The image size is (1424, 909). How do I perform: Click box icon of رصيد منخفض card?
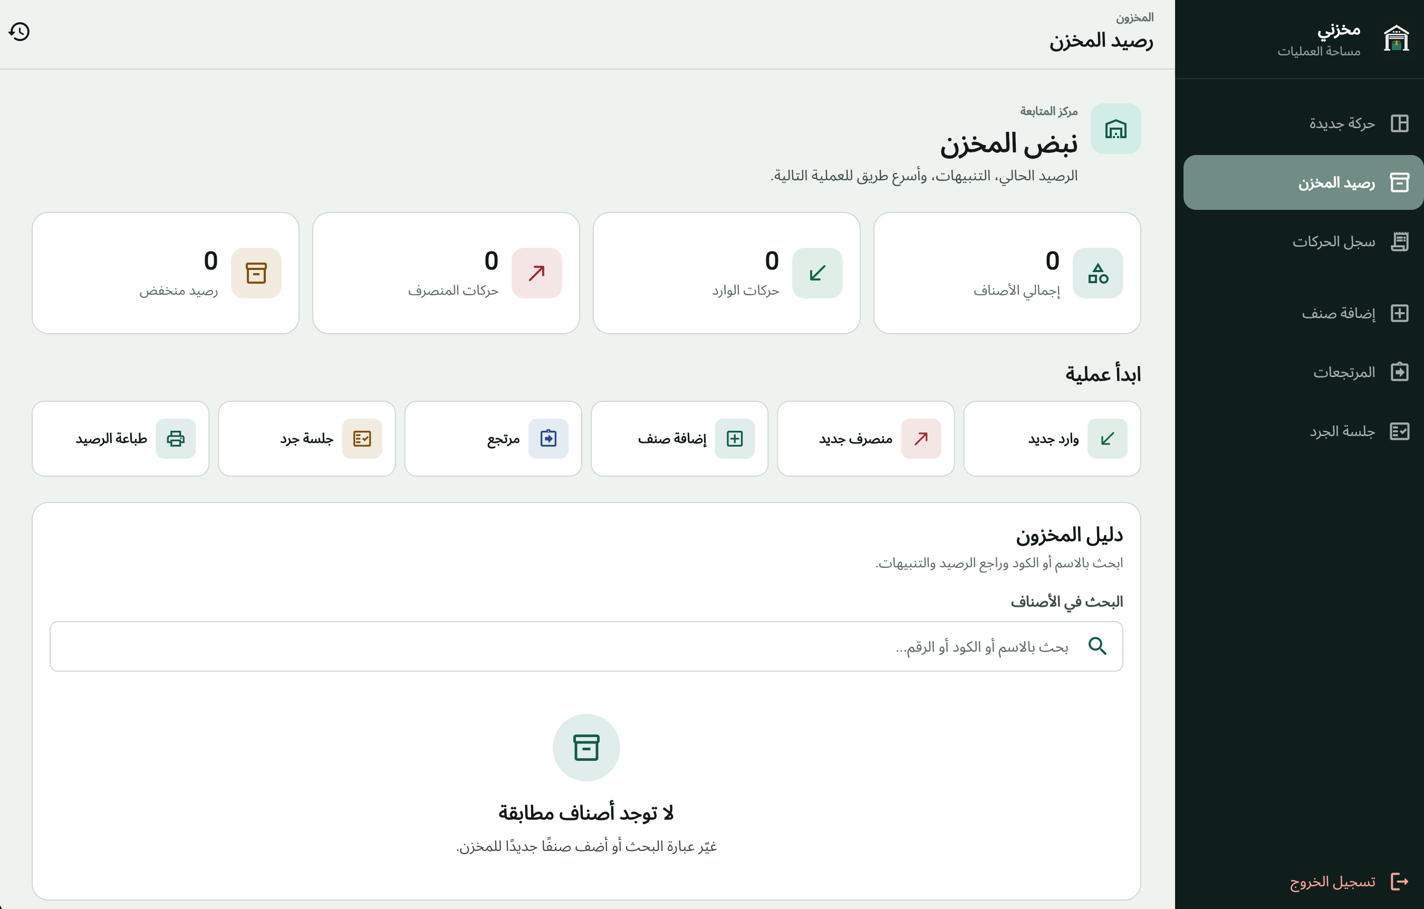256,273
